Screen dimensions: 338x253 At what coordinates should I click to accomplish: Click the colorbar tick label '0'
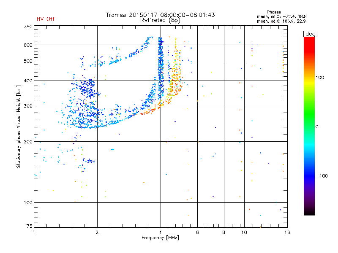coord(317,127)
